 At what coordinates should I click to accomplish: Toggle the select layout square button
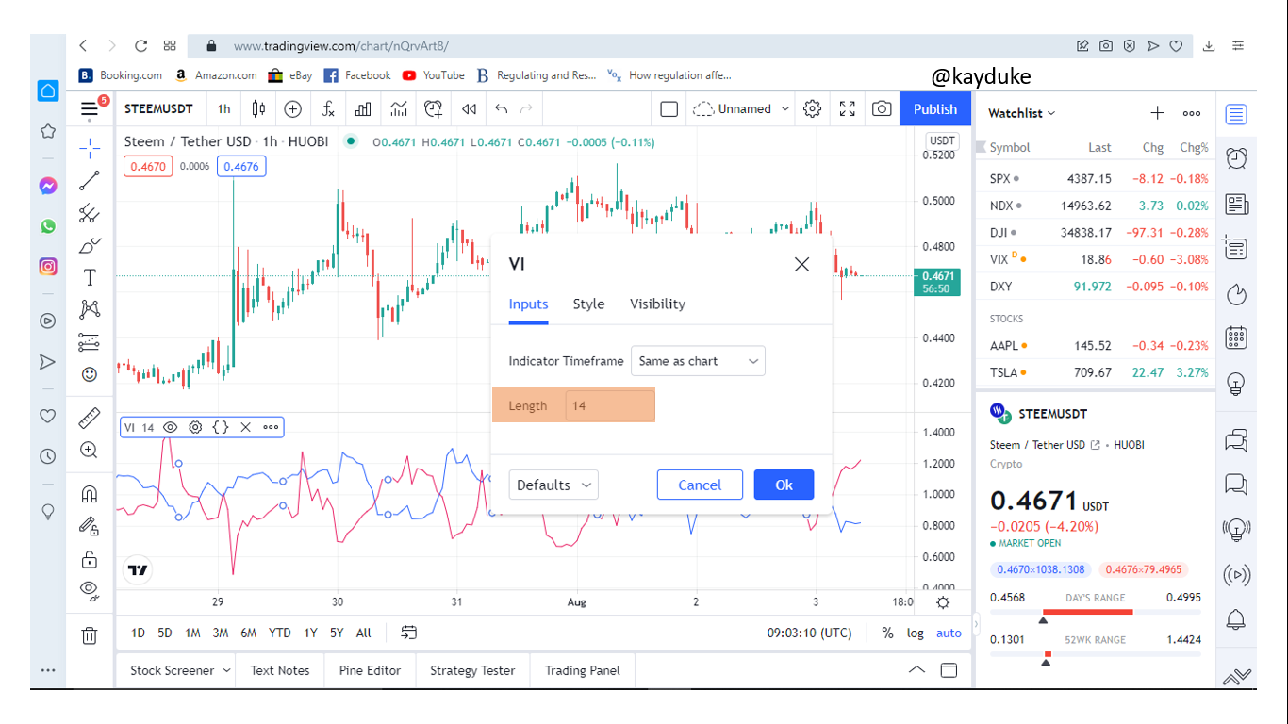[669, 109]
